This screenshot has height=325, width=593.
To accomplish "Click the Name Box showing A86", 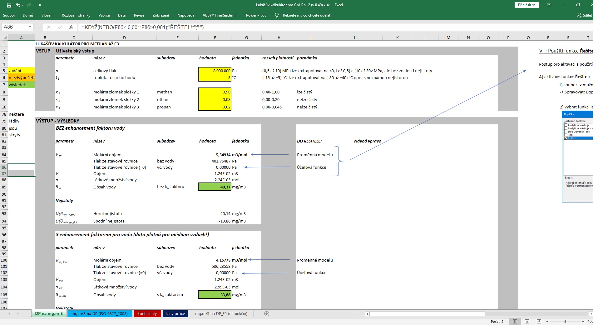I will pos(15,27).
